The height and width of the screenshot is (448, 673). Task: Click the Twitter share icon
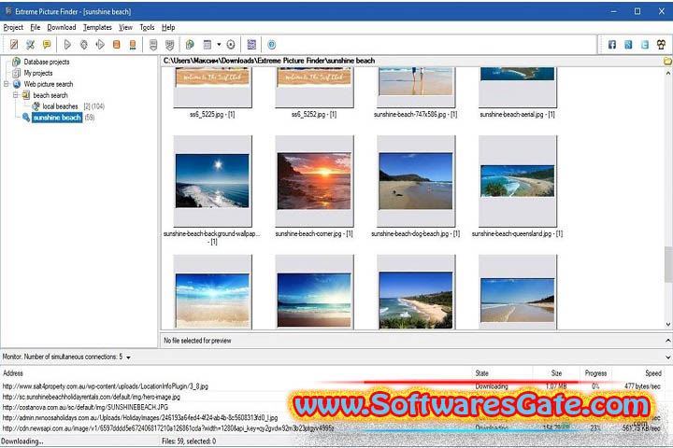[645, 45]
